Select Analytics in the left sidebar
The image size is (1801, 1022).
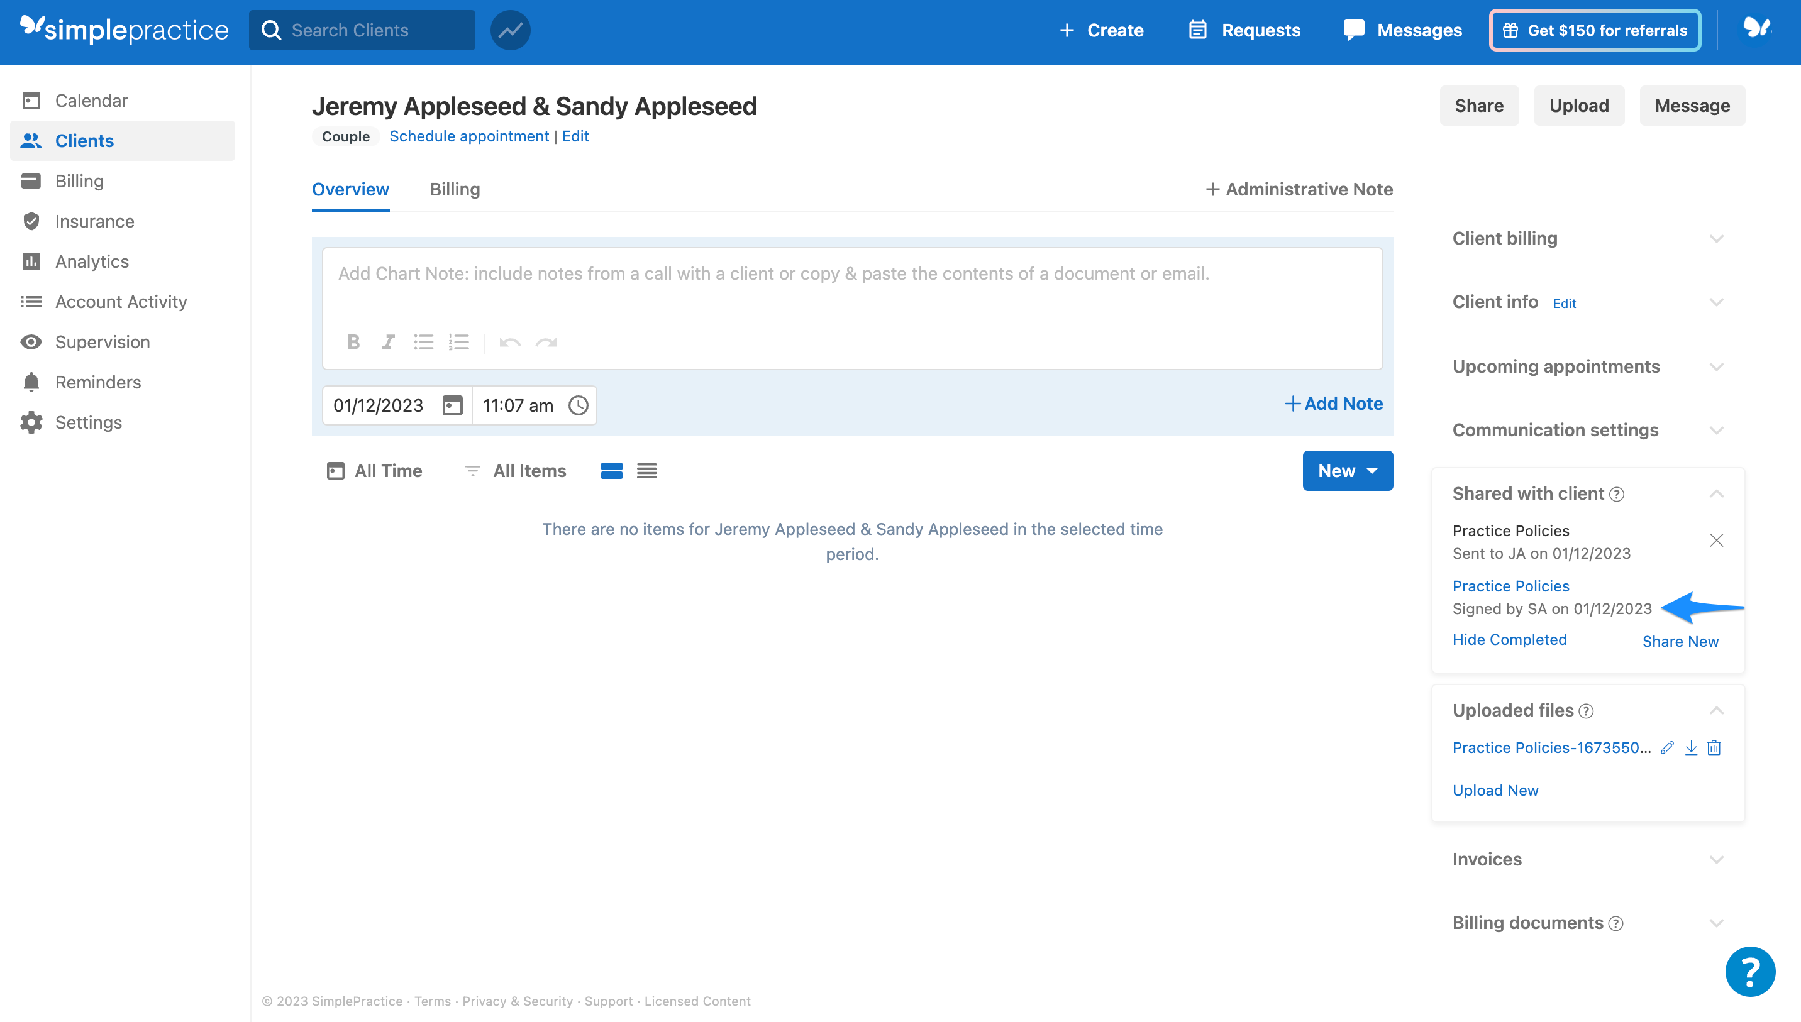92,261
